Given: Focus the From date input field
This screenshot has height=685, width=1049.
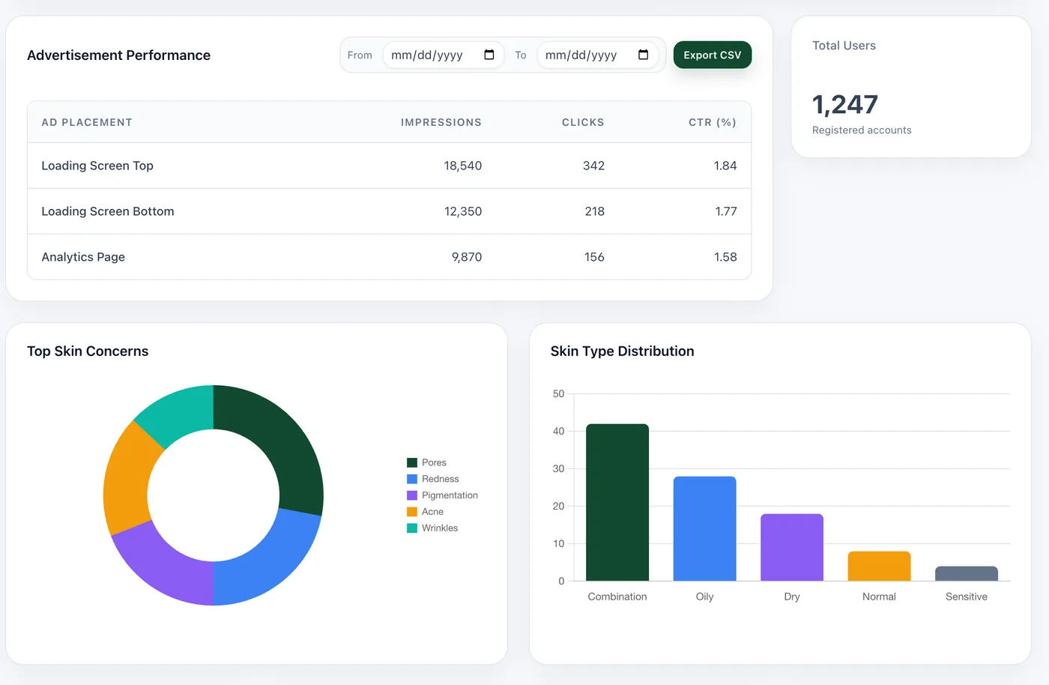Looking at the screenshot, I should tap(444, 55).
